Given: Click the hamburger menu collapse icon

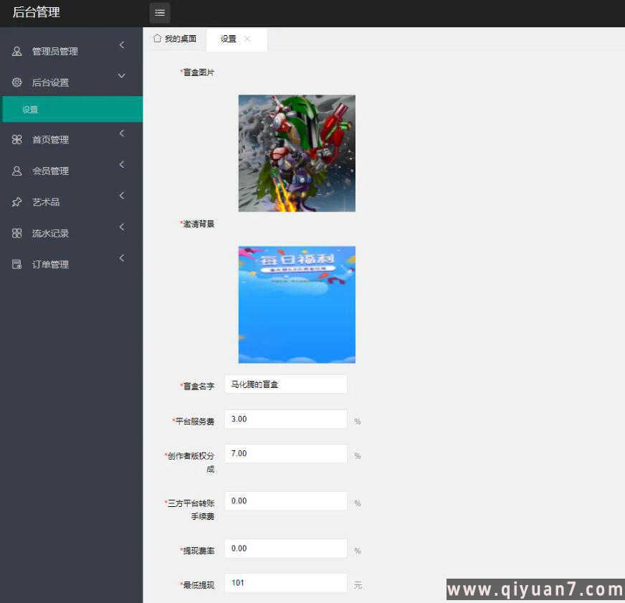Looking at the screenshot, I should (160, 13).
